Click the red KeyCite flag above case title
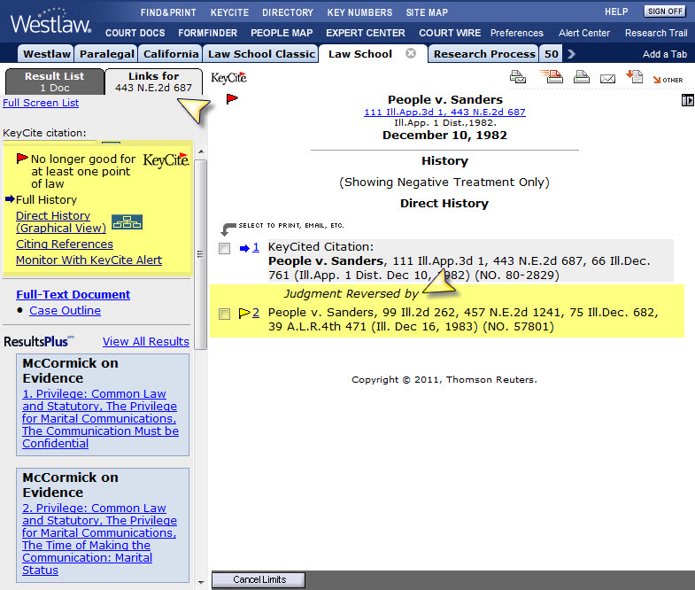The height and width of the screenshot is (590, 695). (x=232, y=99)
